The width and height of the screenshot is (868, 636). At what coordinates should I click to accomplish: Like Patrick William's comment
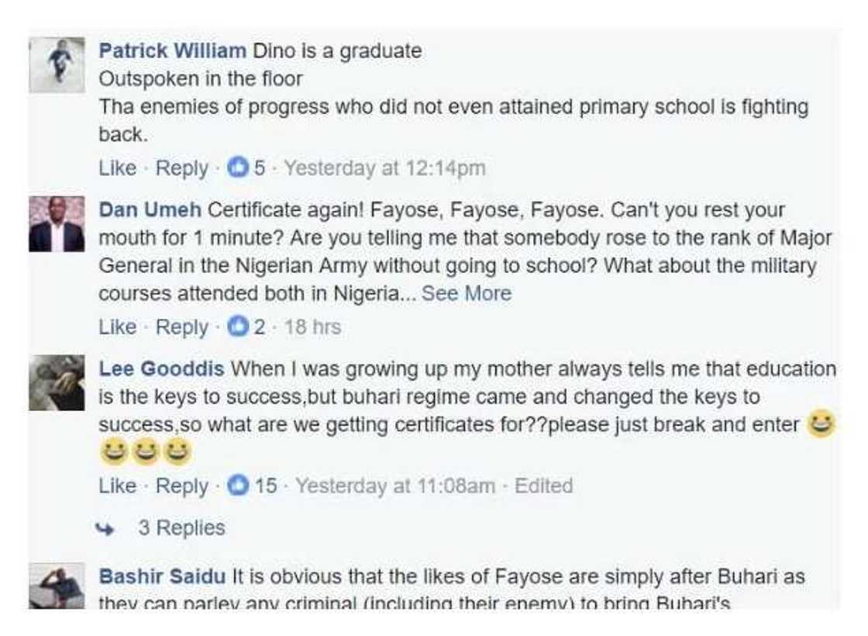tap(117, 168)
